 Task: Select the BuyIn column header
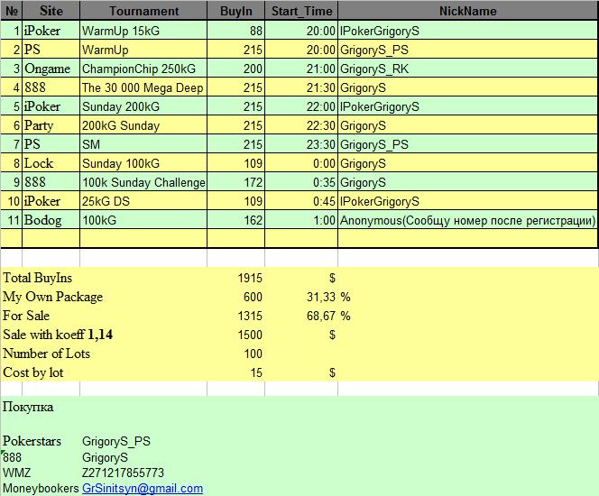pyautogui.click(x=235, y=11)
